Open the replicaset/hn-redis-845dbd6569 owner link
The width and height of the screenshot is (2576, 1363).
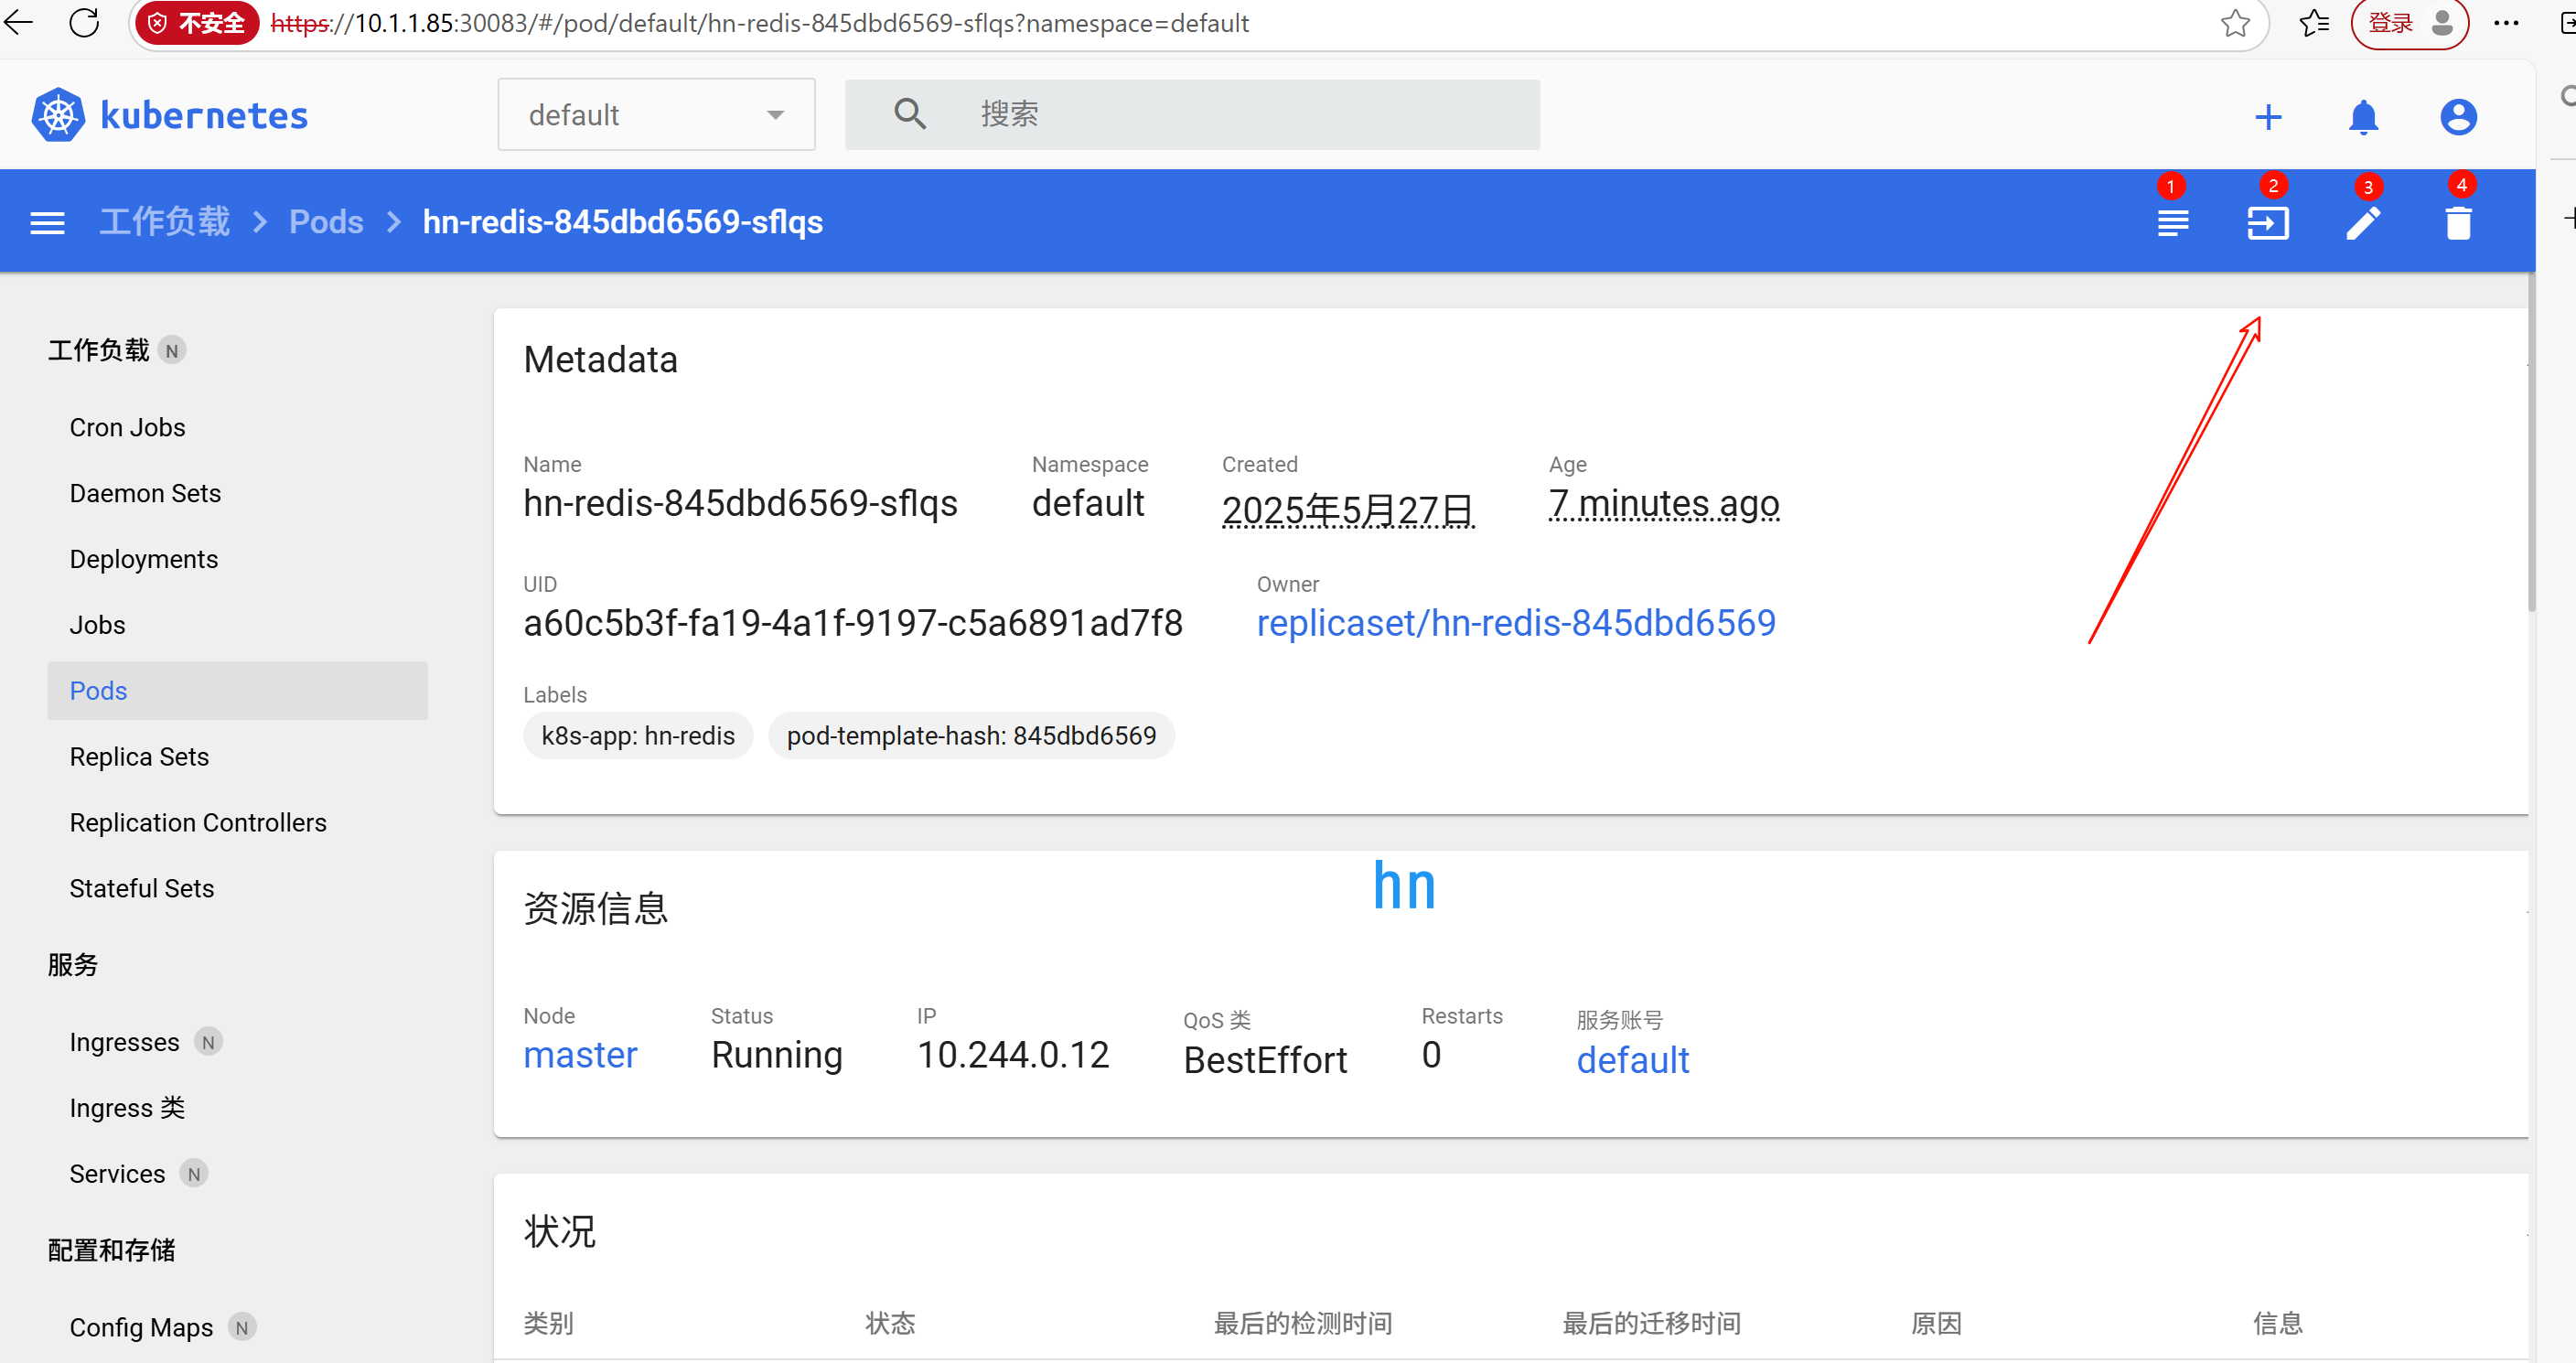coord(1515,623)
